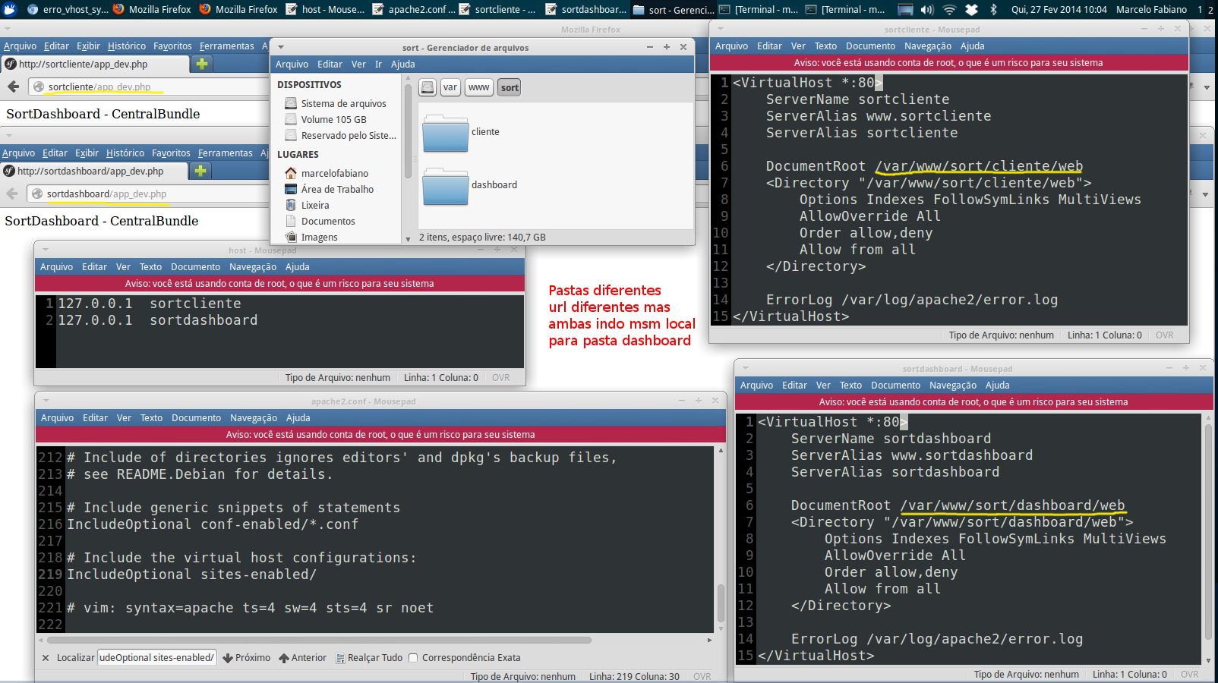Click the Wi-Fi icon in the system tray
The width and height of the screenshot is (1218, 683).
(x=949, y=9)
